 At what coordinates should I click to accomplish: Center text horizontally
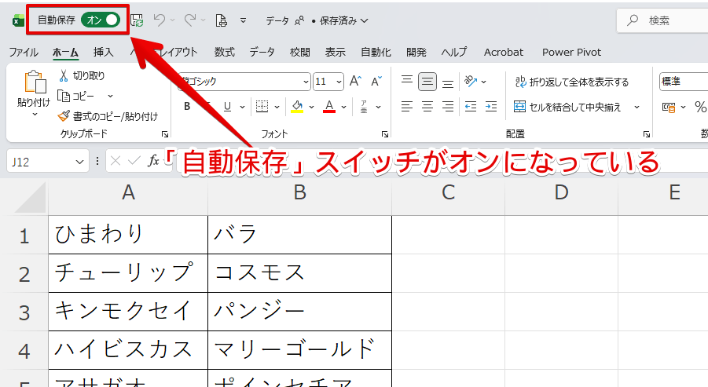(427, 107)
